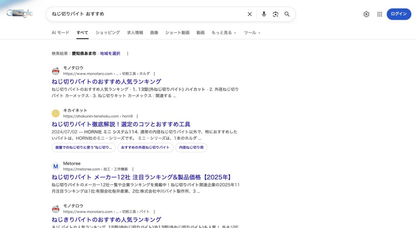Screen dimensions: 416x228
Task: Open three-dot menu beside location results
Action: [128, 53]
